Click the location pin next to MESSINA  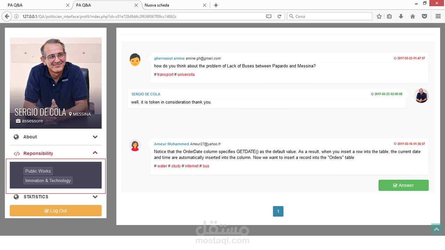(x=70, y=114)
